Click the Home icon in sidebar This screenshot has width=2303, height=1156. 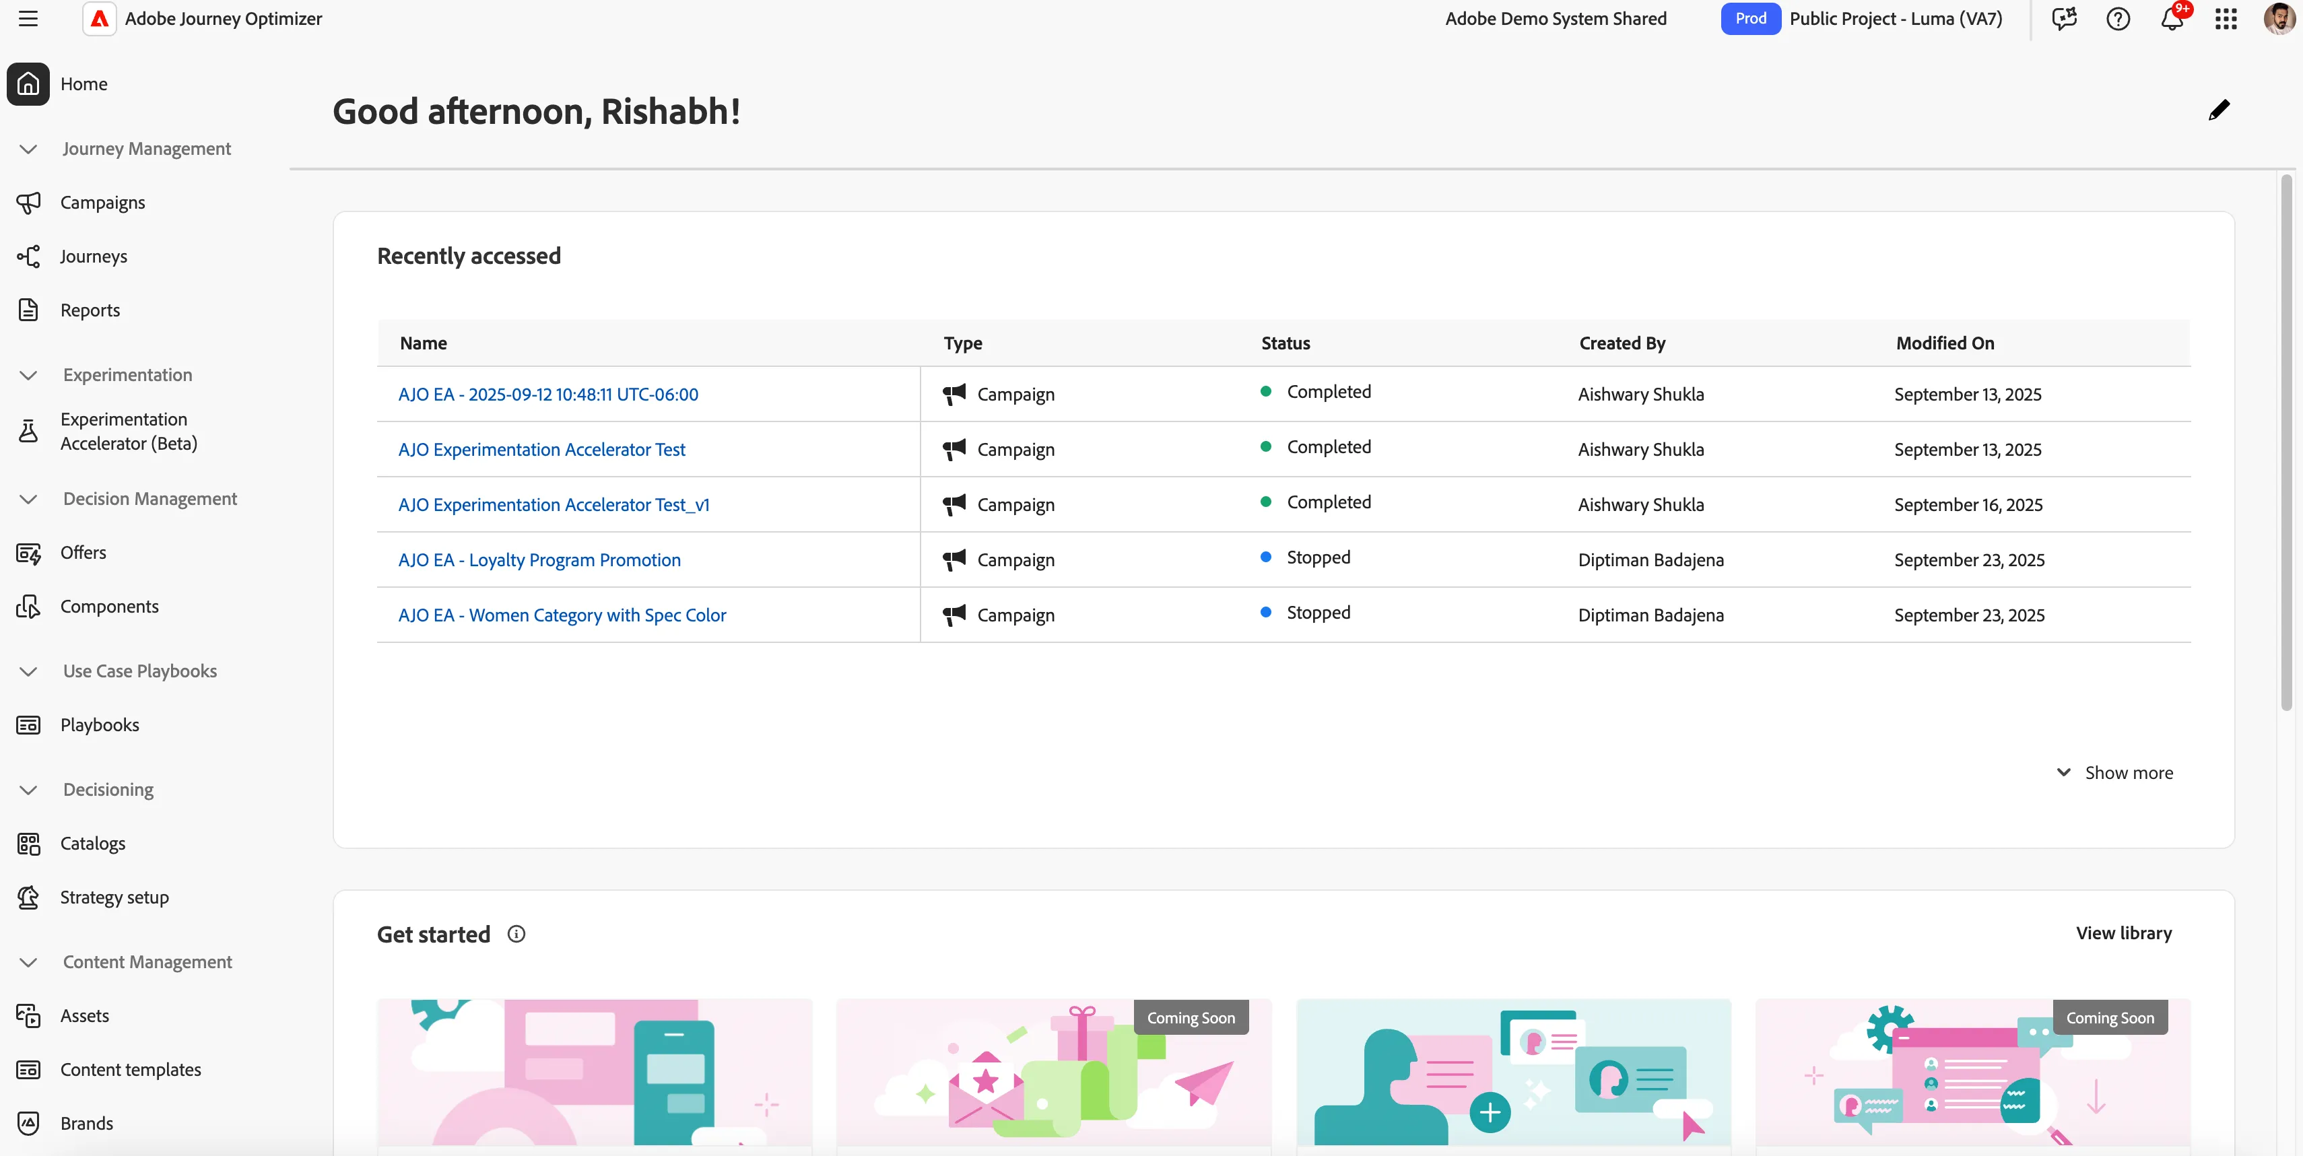(x=28, y=84)
